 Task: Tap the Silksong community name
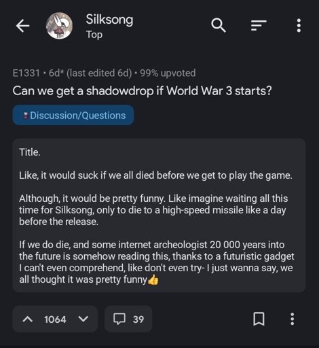click(x=109, y=20)
